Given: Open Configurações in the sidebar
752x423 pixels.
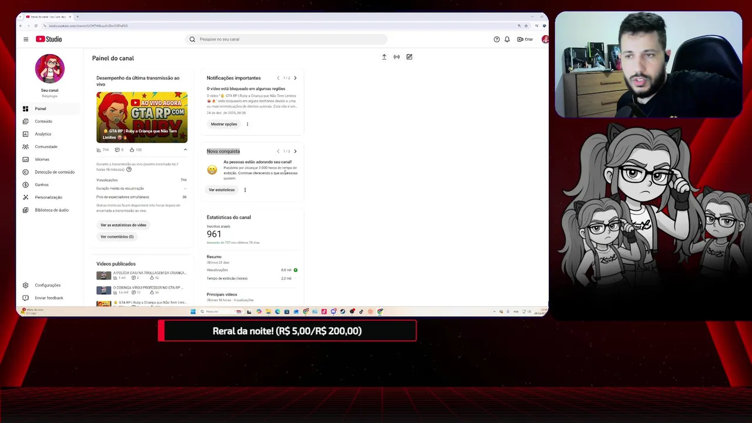Looking at the screenshot, I should tap(49, 285).
